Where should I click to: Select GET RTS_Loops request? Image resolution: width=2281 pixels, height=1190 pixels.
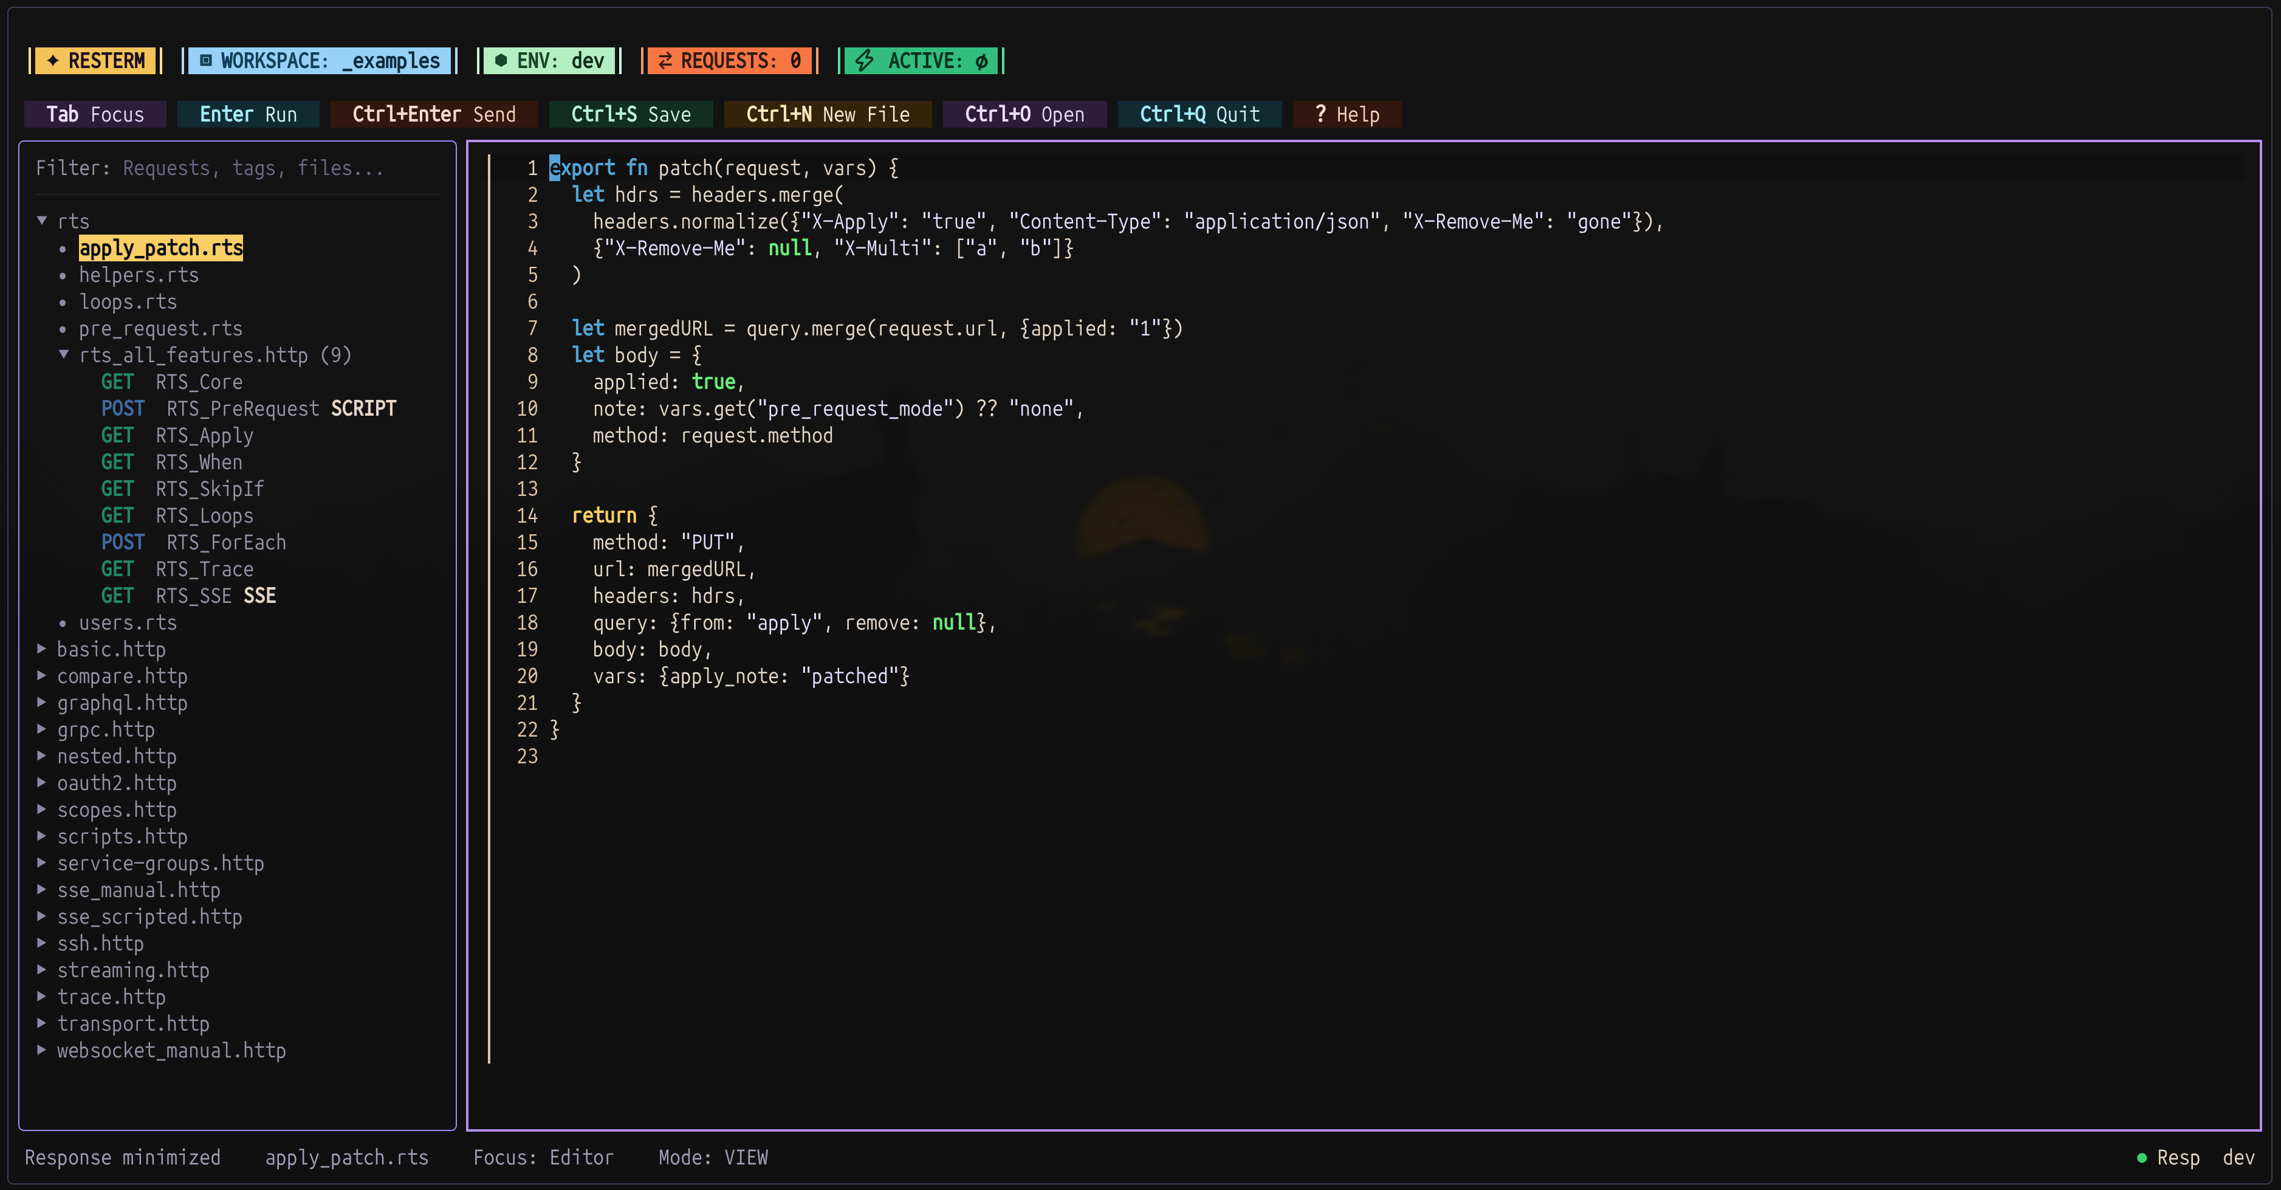pos(177,515)
